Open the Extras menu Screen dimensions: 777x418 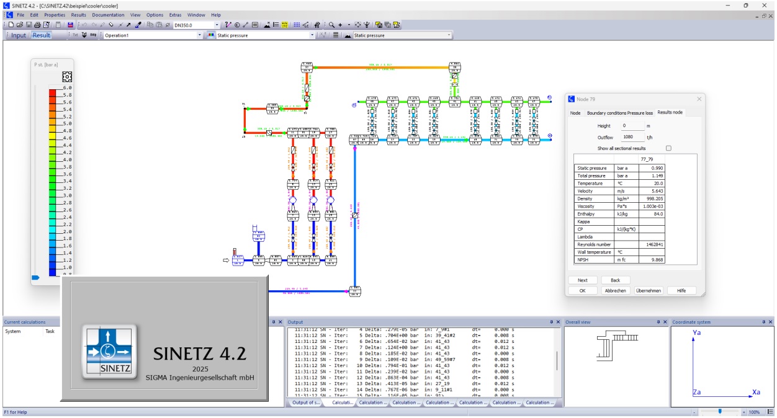click(175, 14)
